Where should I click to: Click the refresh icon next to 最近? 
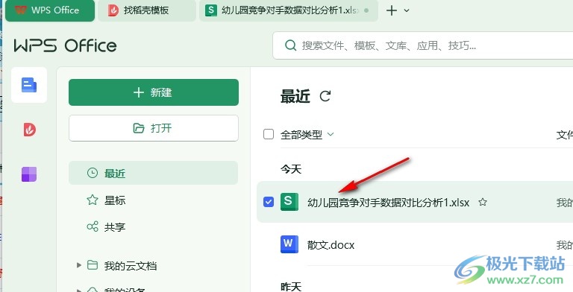pos(325,96)
